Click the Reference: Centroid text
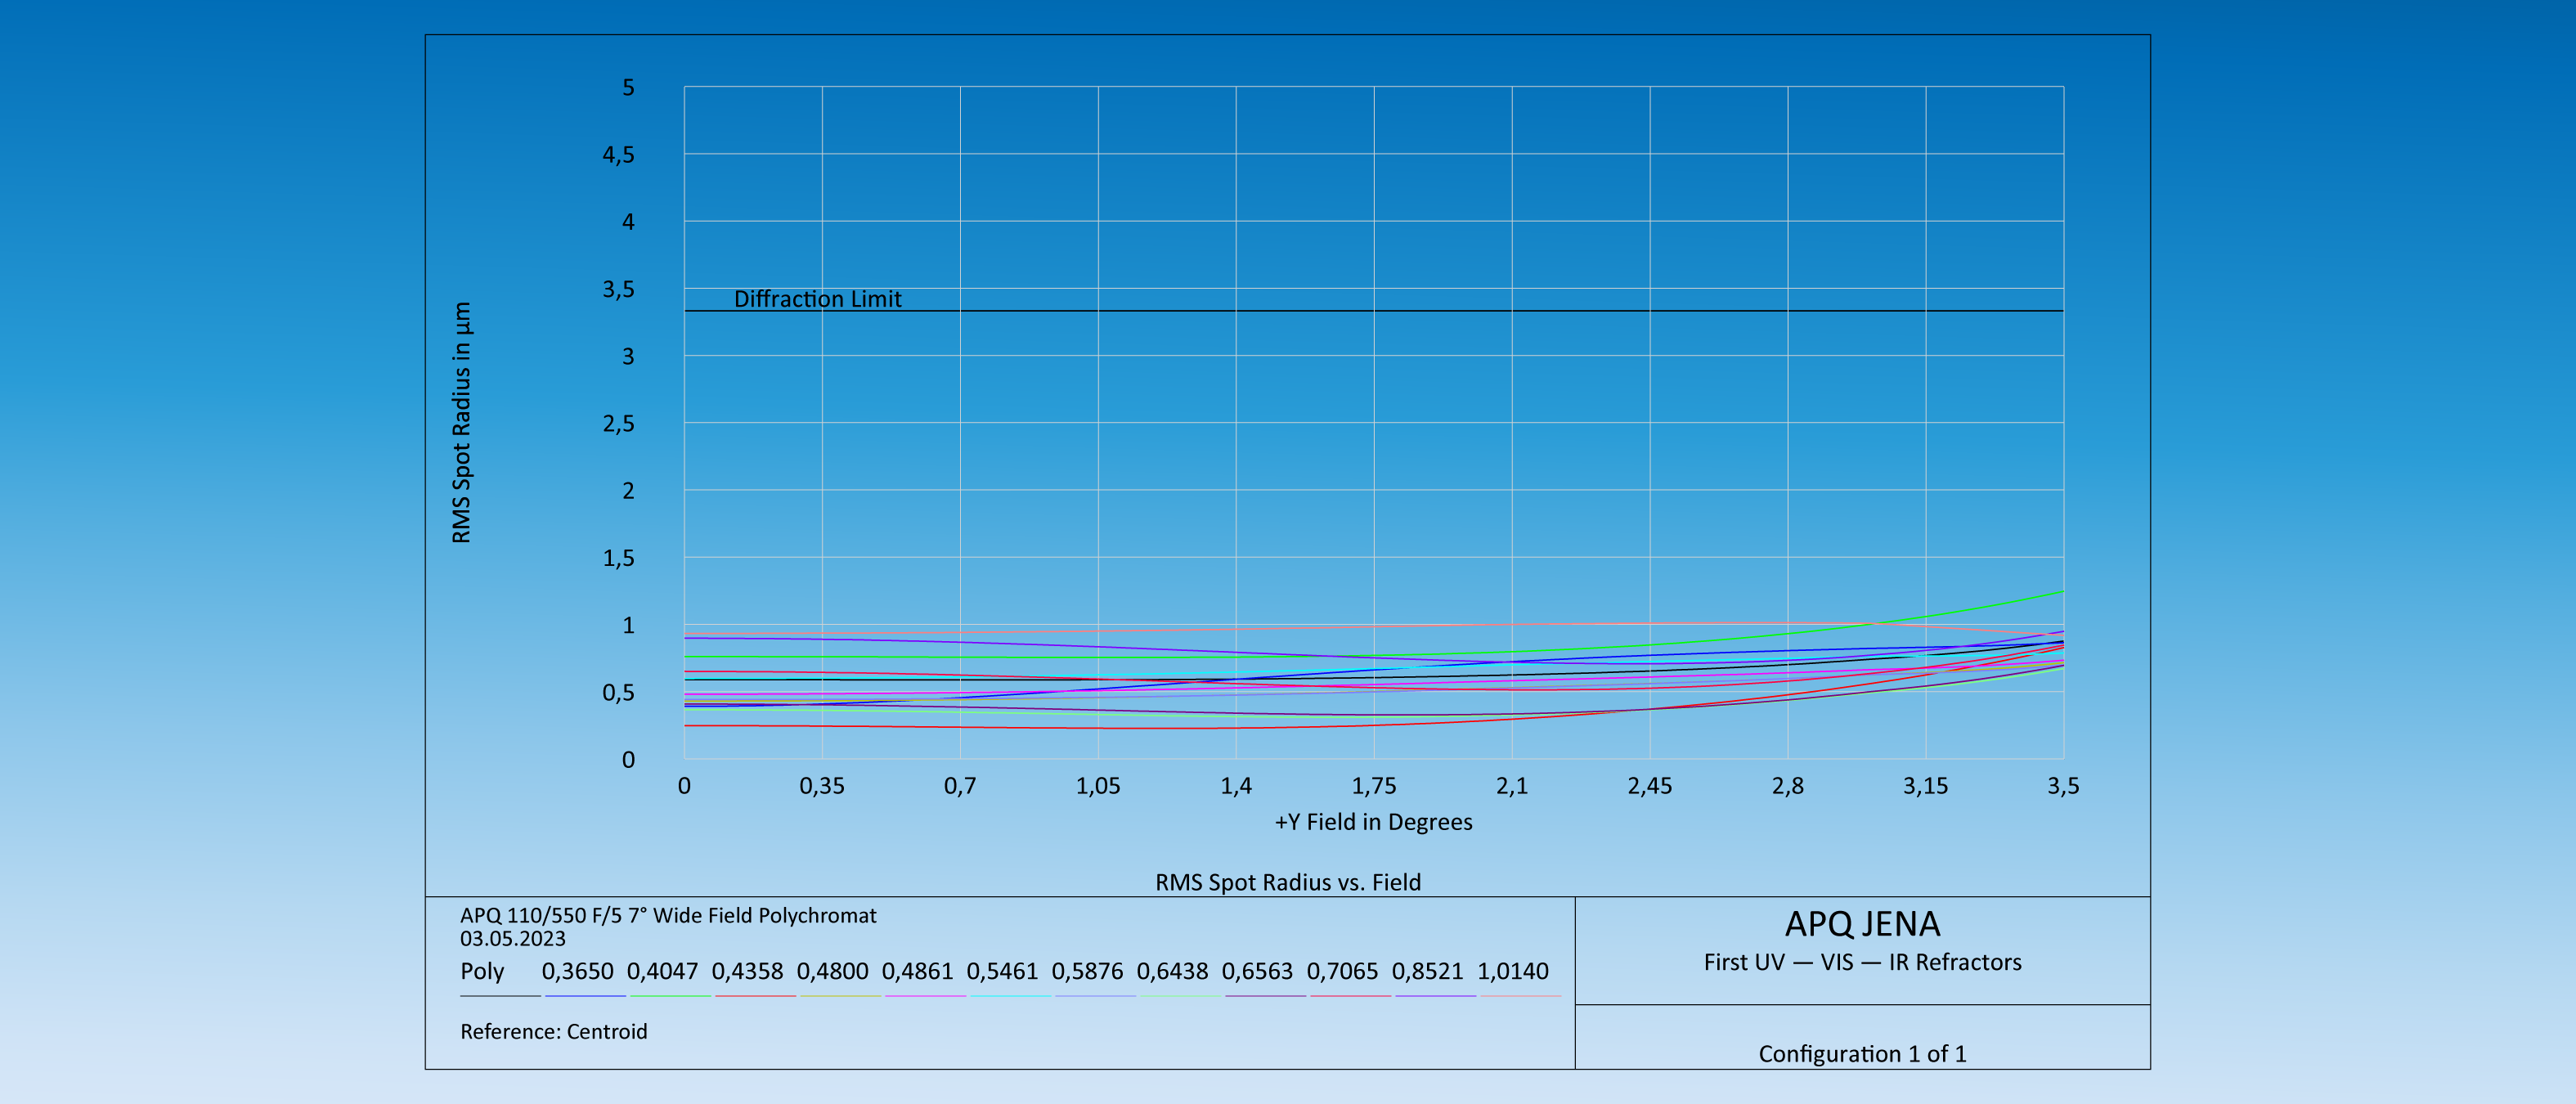 553,1032
